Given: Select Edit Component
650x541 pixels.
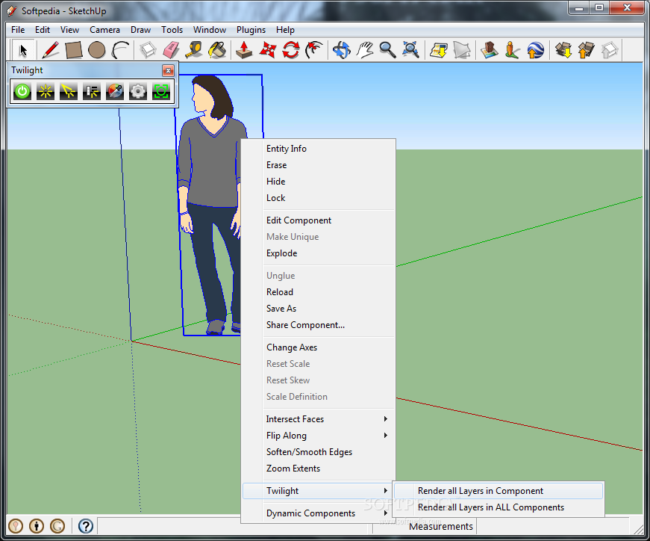Looking at the screenshot, I should coord(319,220).
